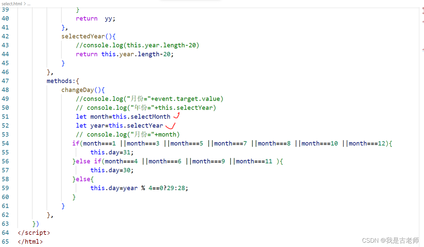Click "let month=this.selectMonth" statement

click(x=123, y=117)
